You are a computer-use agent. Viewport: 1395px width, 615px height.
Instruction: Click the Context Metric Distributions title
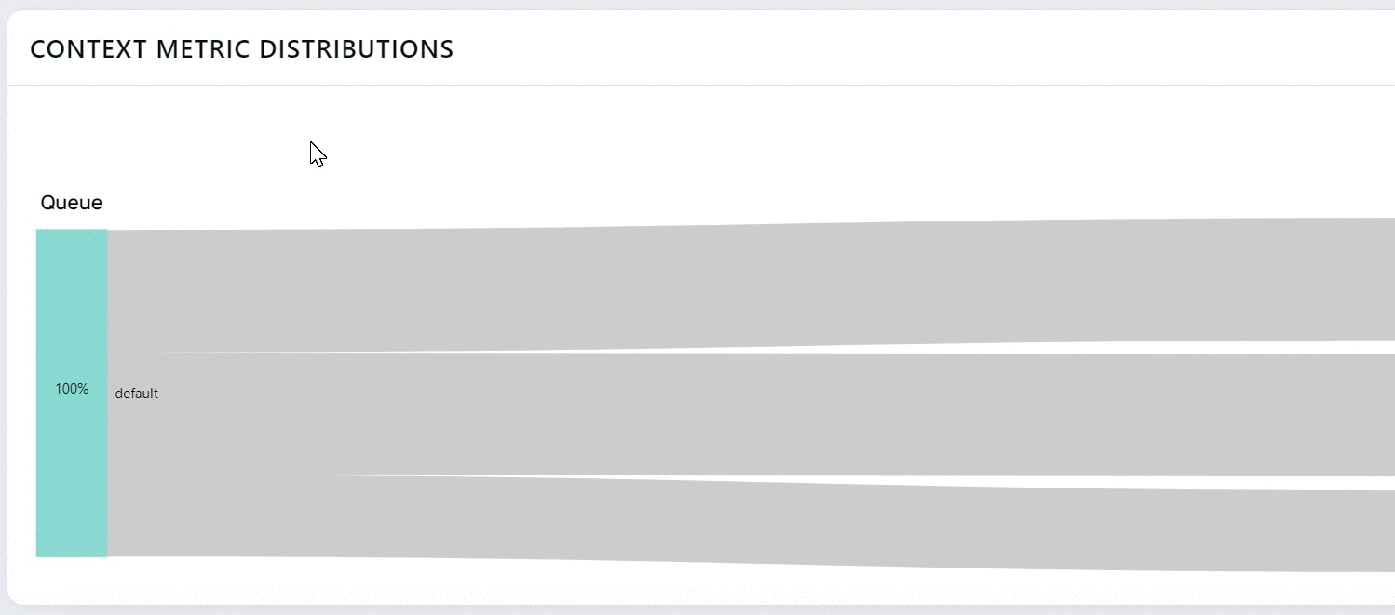(x=242, y=49)
